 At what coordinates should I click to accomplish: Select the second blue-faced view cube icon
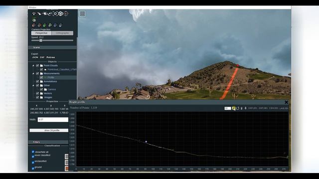click(60, 25)
